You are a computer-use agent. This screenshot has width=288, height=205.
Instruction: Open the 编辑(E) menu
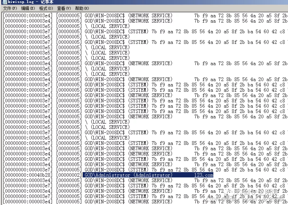point(28,8)
